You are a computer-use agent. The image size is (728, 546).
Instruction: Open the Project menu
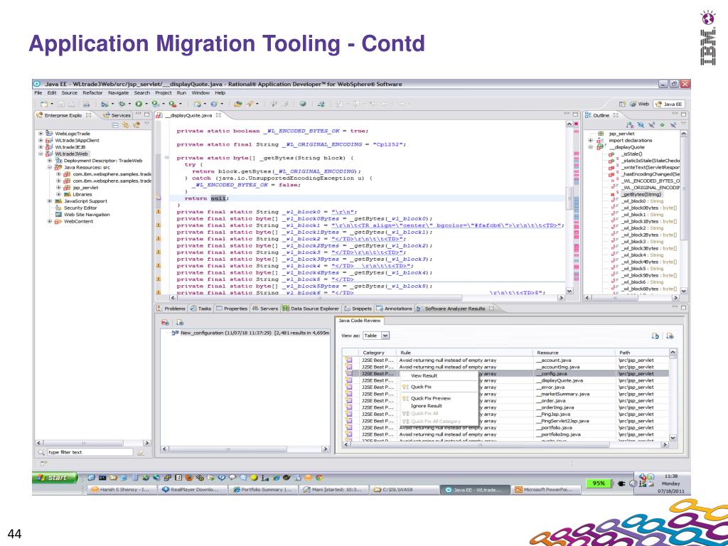[x=164, y=93]
